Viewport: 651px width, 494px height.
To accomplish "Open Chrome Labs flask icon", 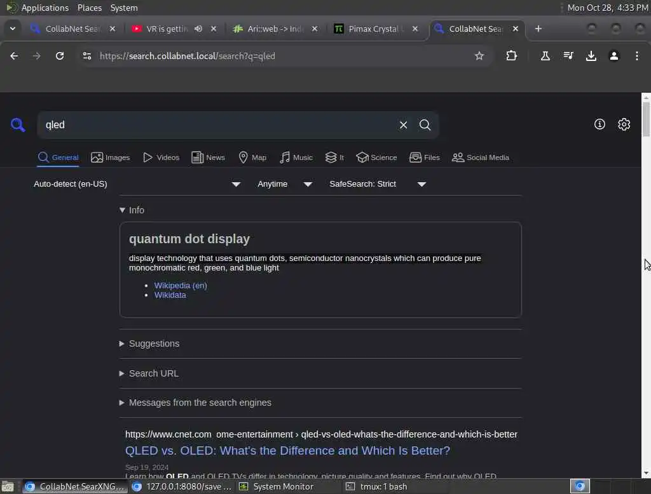I will point(545,56).
